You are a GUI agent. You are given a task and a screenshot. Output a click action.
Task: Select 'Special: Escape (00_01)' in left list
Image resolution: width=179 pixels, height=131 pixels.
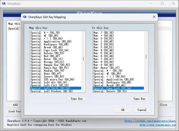click(x=56, y=62)
